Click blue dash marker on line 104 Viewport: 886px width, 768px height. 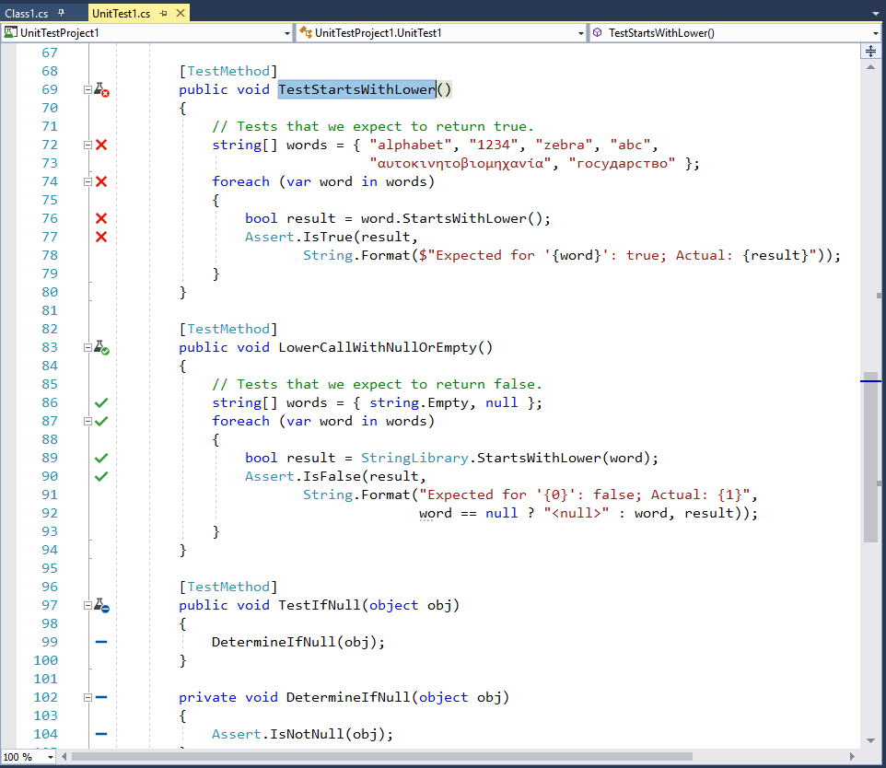point(101,734)
